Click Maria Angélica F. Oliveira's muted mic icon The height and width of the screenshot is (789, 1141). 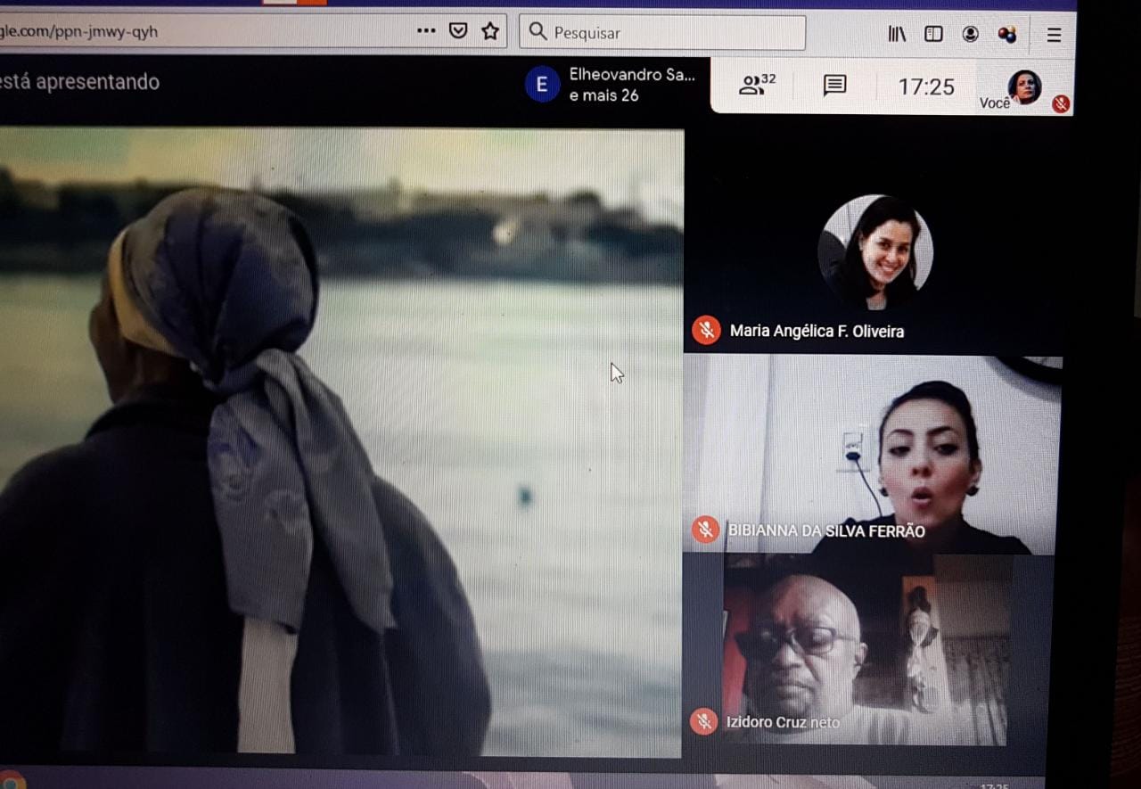[x=706, y=331]
